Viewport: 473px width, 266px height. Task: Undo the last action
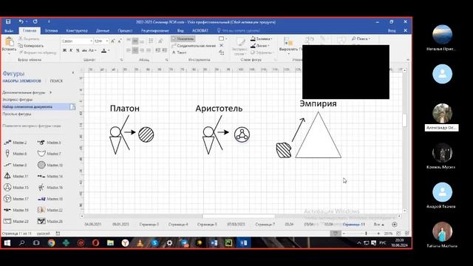[x=21, y=21]
